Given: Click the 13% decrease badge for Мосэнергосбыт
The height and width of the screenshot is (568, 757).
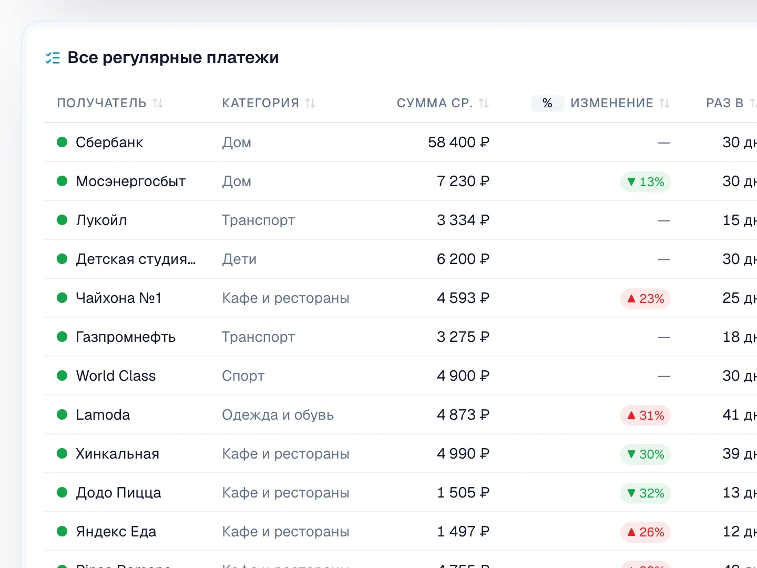Looking at the screenshot, I should [646, 182].
